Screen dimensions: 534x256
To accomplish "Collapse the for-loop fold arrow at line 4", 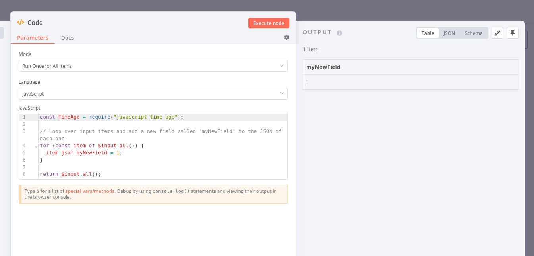I will [x=36, y=146].
